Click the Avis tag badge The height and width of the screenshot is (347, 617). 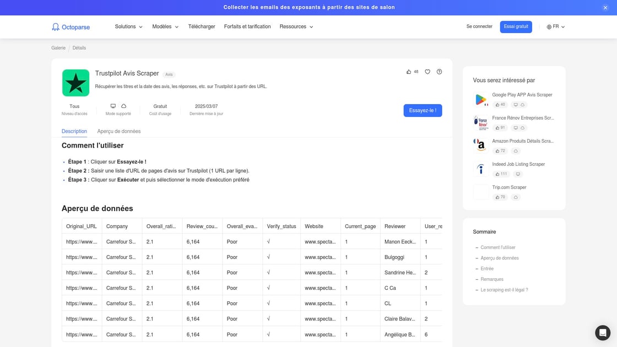(169, 74)
